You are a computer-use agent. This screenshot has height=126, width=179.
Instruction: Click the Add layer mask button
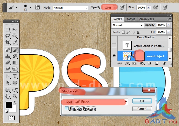[134, 63]
